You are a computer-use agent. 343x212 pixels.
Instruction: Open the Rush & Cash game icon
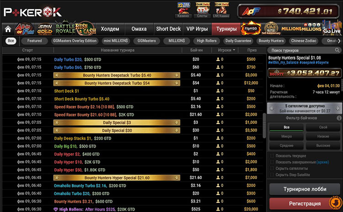[x=86, y=29]
